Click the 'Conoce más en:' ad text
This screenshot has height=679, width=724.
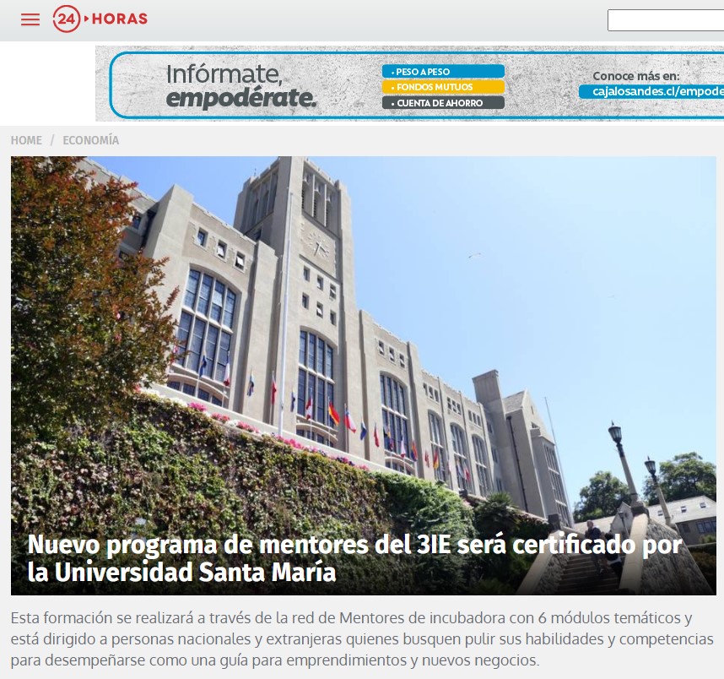pyautogui.click(x=635, y=76)
